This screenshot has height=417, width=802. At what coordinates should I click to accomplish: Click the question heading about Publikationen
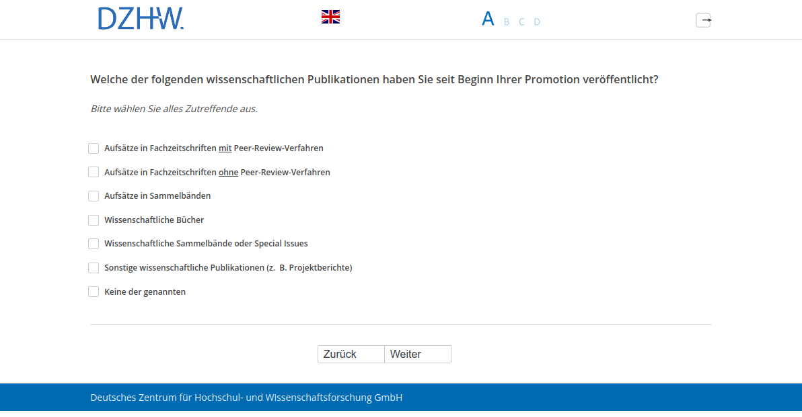374,80
